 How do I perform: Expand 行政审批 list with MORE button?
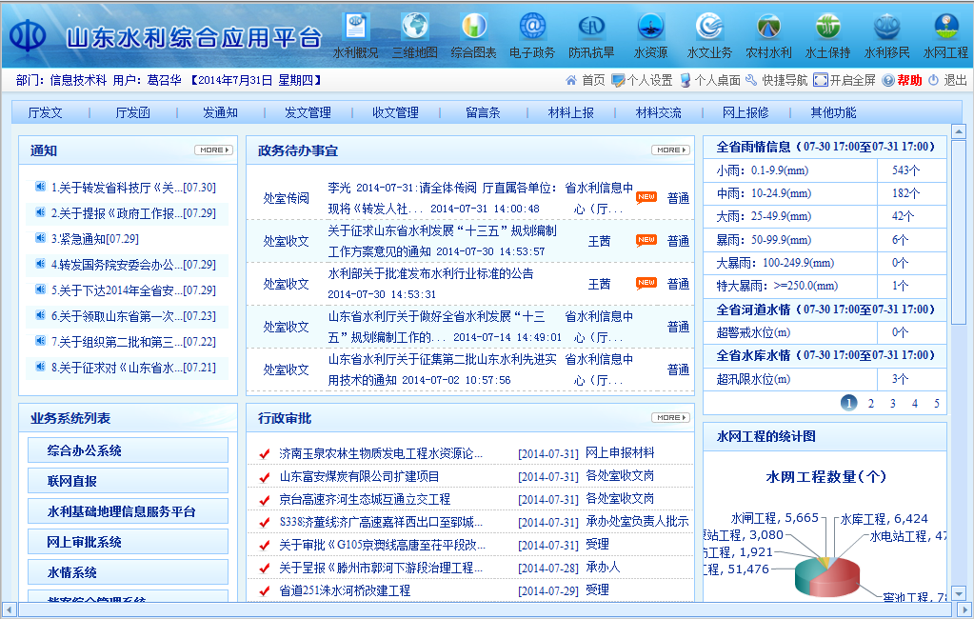pyautogui.click(x=670, y=418)
